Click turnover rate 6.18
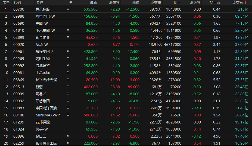Image resolution: width=252 pixels, height=146 pixels. click(x=217, y=94)
